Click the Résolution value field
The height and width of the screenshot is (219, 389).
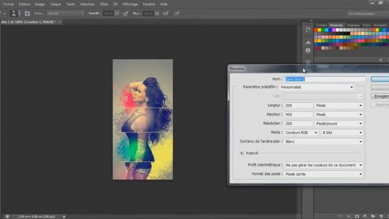[x=298, y=123]
